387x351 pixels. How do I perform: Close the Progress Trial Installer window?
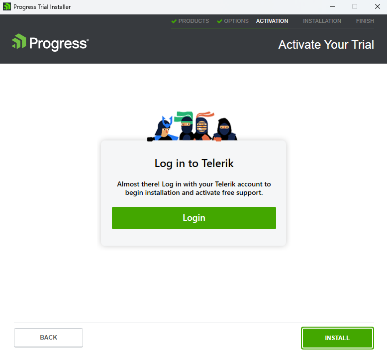click(x=378, y=6)
